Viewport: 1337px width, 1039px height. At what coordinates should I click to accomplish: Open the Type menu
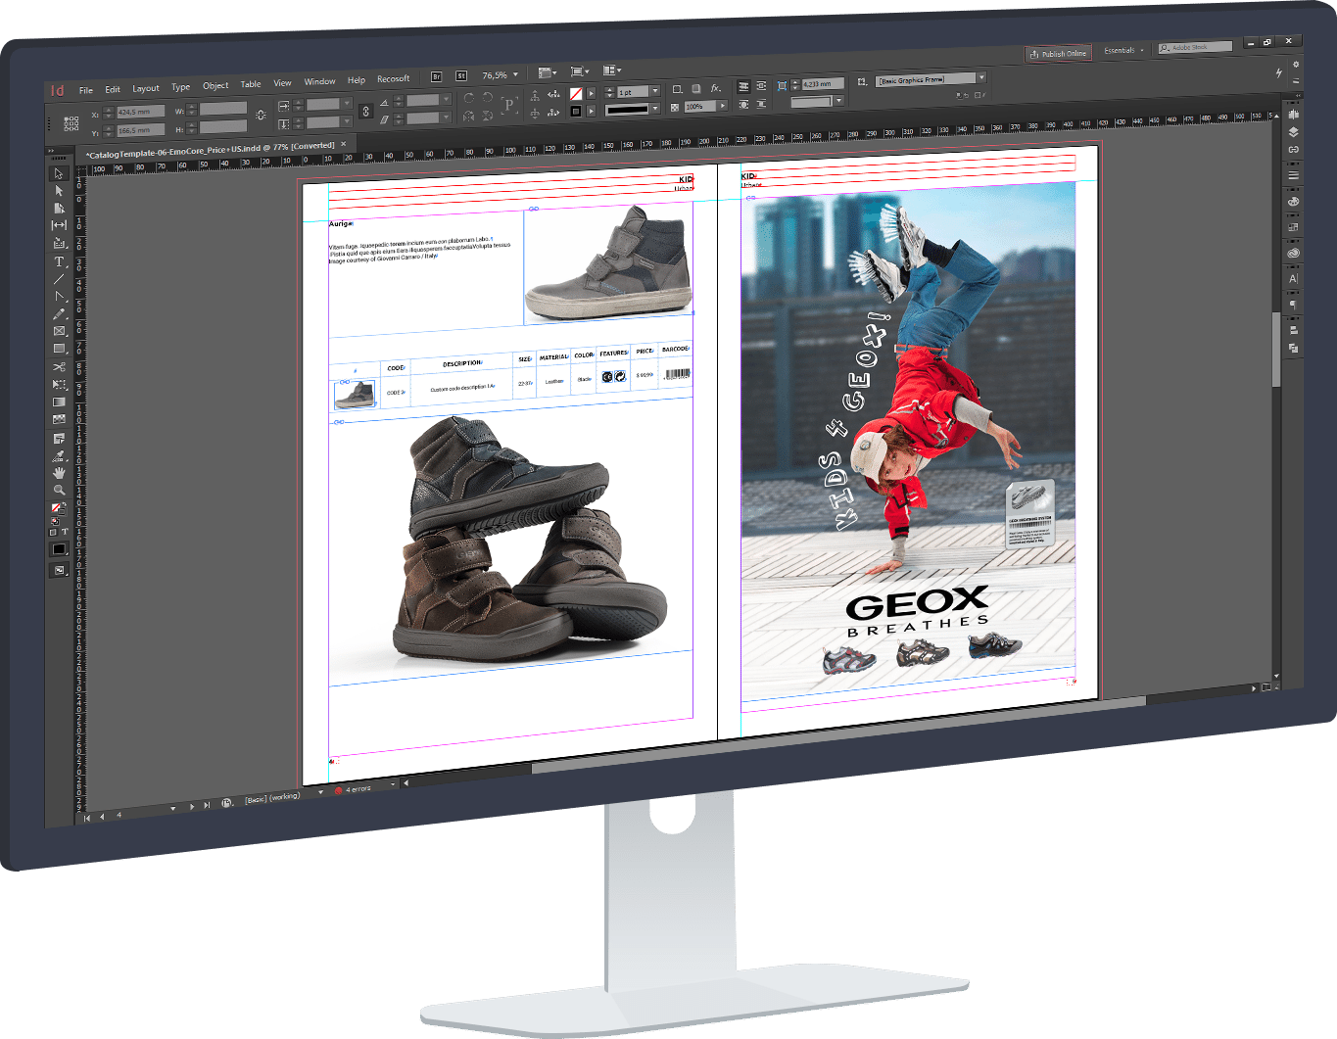181,87
